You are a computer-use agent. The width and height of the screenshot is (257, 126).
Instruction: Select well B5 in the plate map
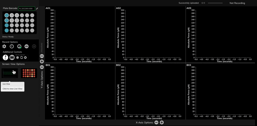point(27,20)
